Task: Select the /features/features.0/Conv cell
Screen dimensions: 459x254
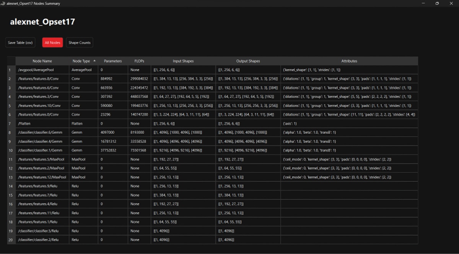Action: pyautogui.click(x=42, y=115)
